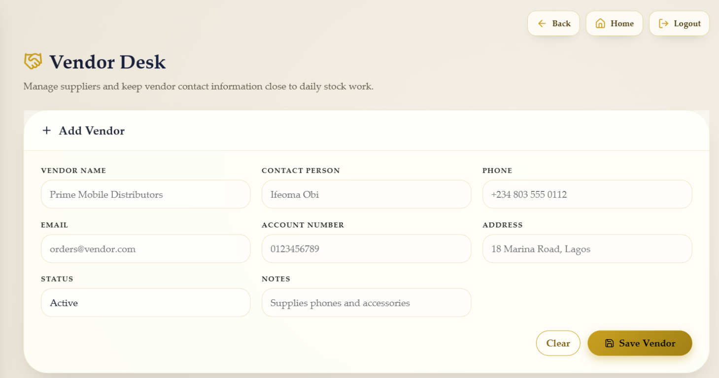Click the STATUS label

[57, 279]
